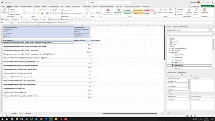Open Sort and Filter funnel icon
Viewport: 215px width, 121px height.
tap(189, 10)
